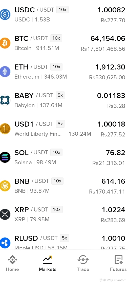Tap the 10x leverage badge beside BTC
This screenshot has height=284, width=128.
[56, 38]
